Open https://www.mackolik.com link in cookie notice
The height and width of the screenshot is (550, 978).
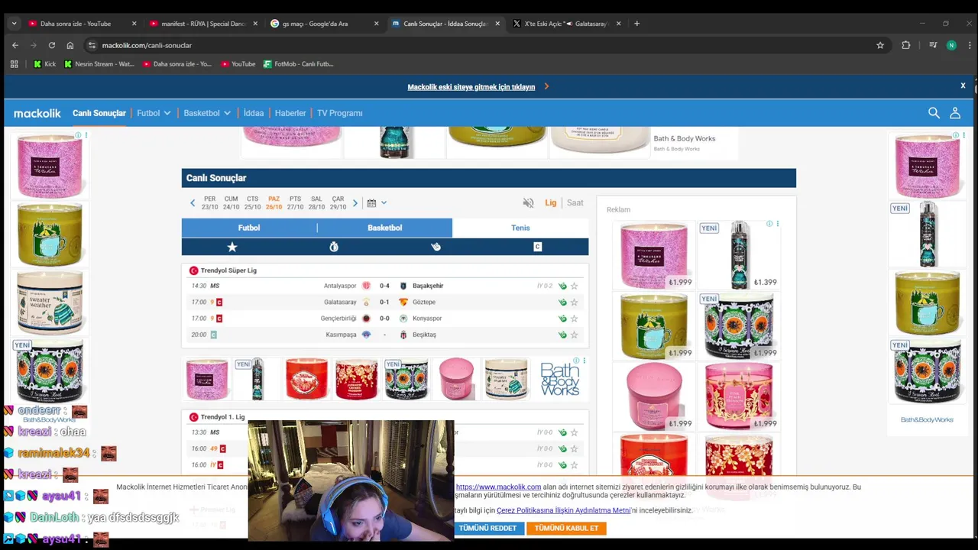498,487
